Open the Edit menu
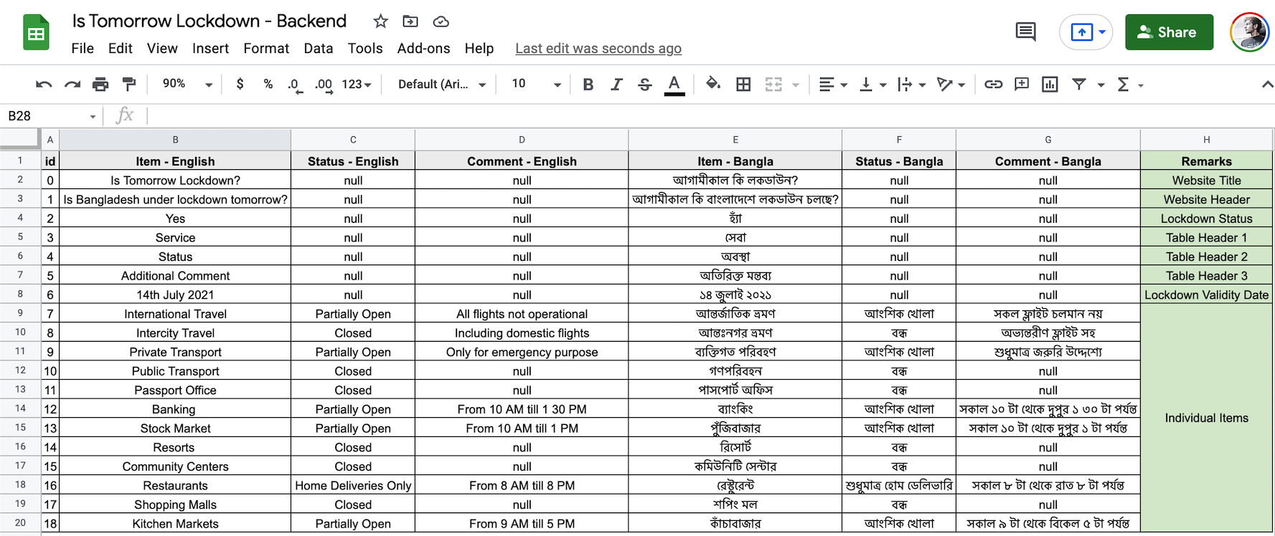 coord(121,49)
